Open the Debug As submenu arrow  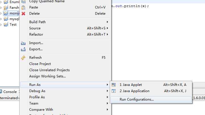(107, 91)
